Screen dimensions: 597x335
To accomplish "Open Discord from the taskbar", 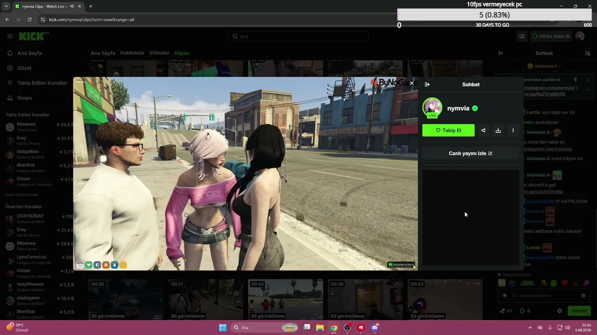I will point(375,328).
